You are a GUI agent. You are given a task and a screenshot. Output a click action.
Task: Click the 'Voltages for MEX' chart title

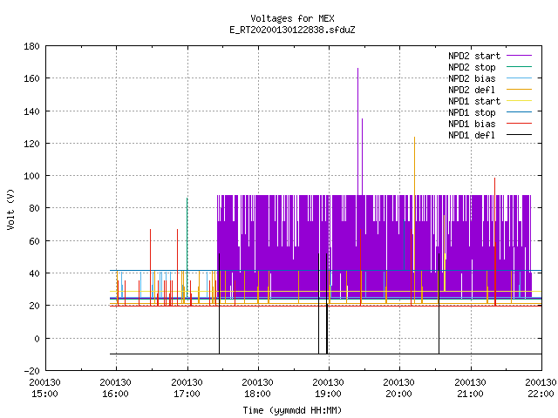coord(292,18)
